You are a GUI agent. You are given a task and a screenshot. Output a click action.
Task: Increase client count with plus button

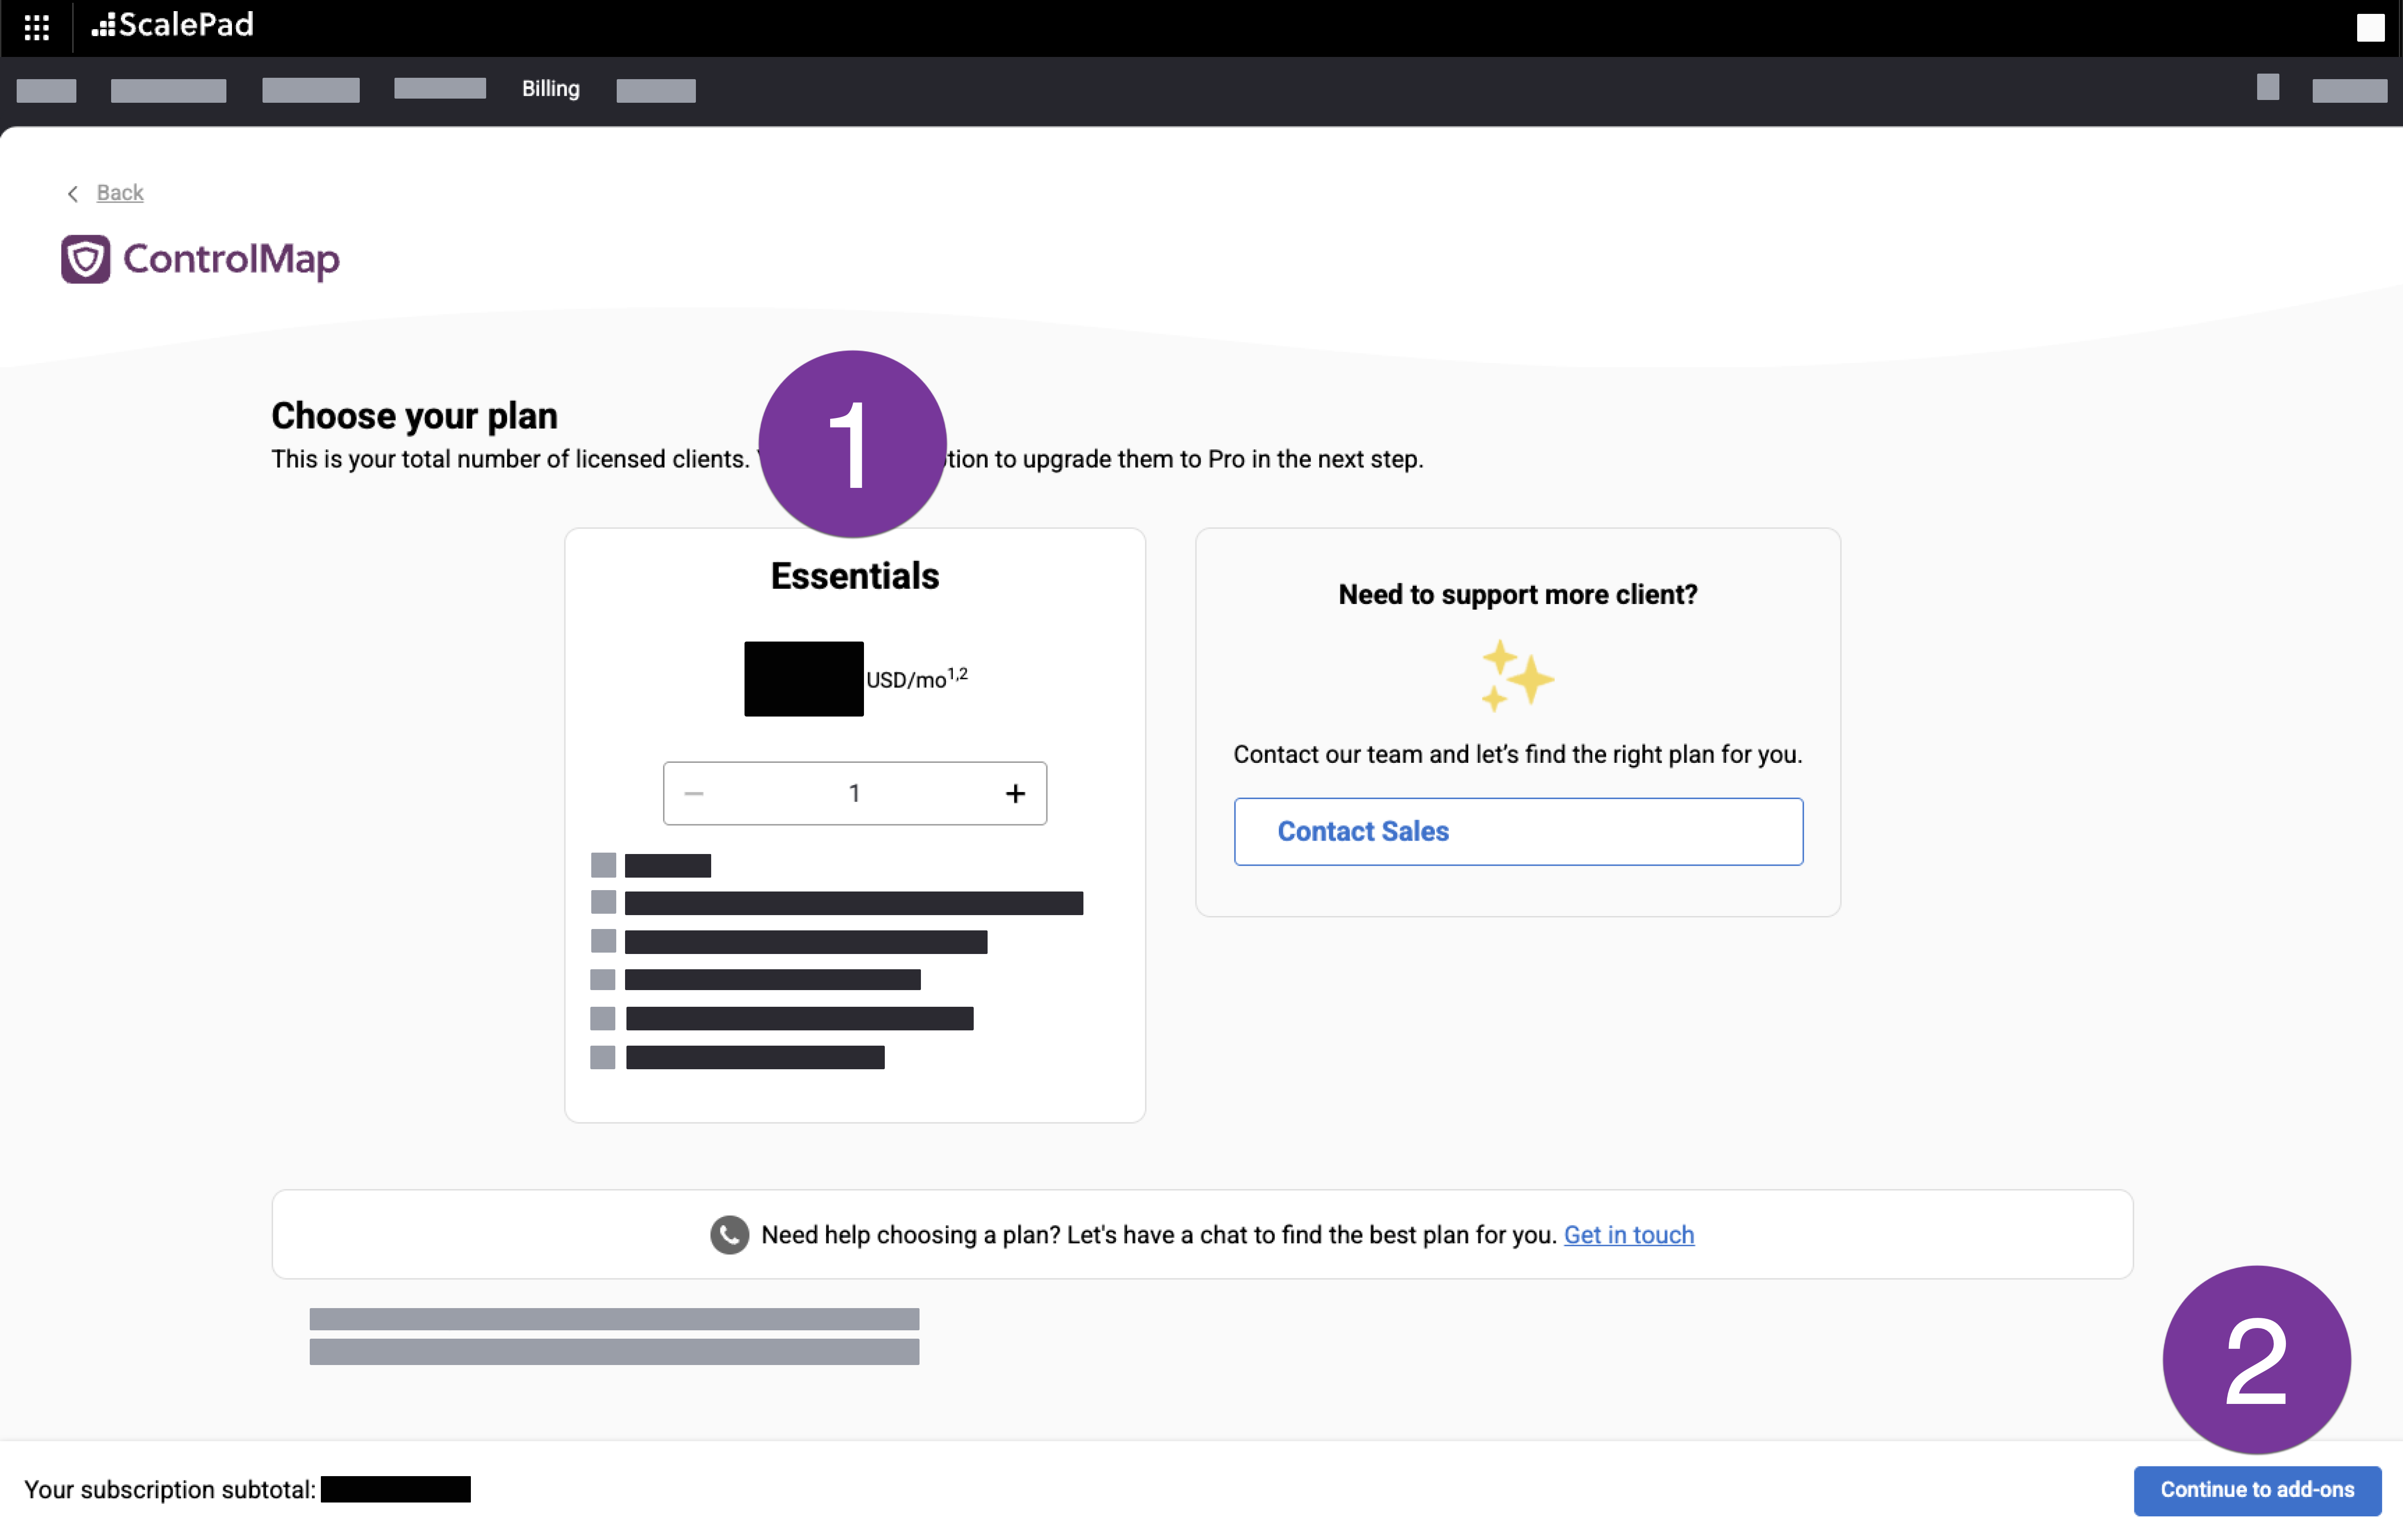(x=1015, y=794)
